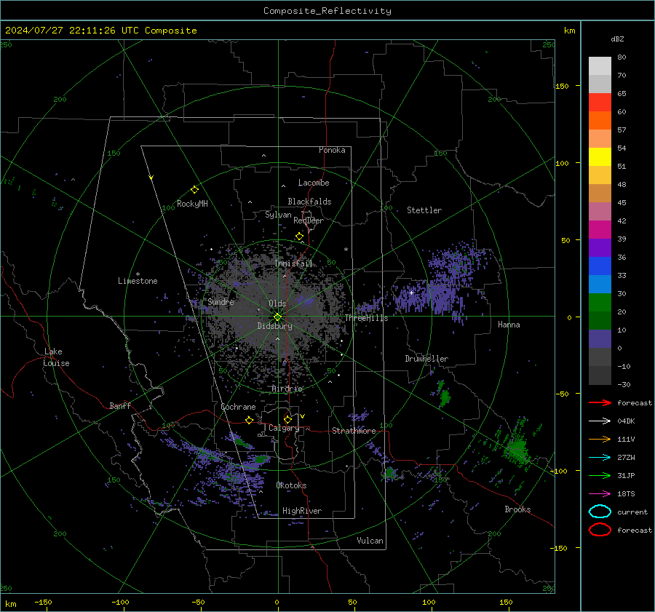
Task: Click the 04DK legend label
Action: tap(626, 421)
